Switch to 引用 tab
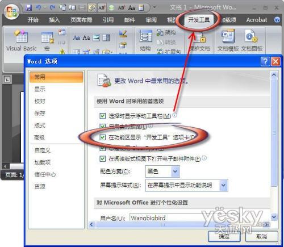 click(108, 20)
